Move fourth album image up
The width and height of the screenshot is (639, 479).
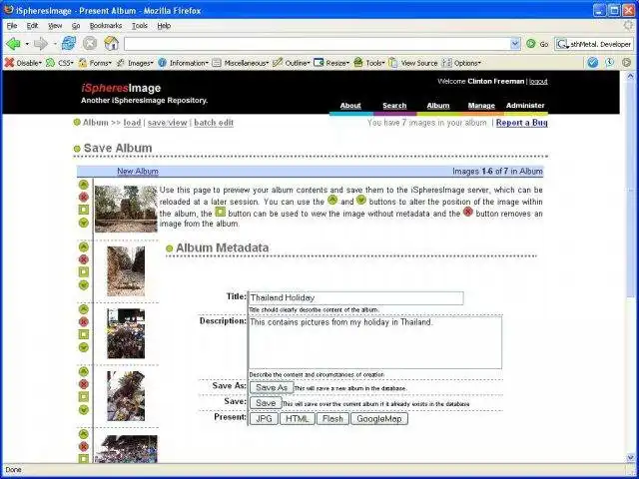click(84, 371)
